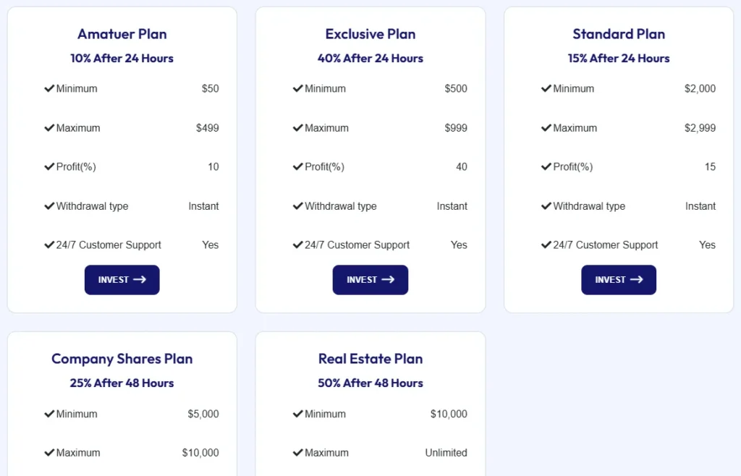Click checkmark by Real Estate Maximum
This screenshot has width=741, height=476.
(x=297, y=453)
